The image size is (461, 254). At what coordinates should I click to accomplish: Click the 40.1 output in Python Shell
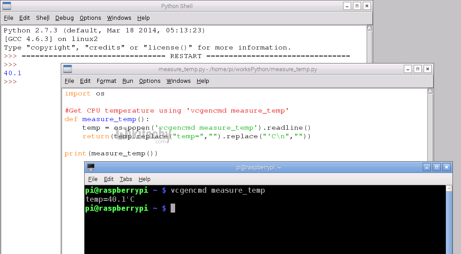13,73
